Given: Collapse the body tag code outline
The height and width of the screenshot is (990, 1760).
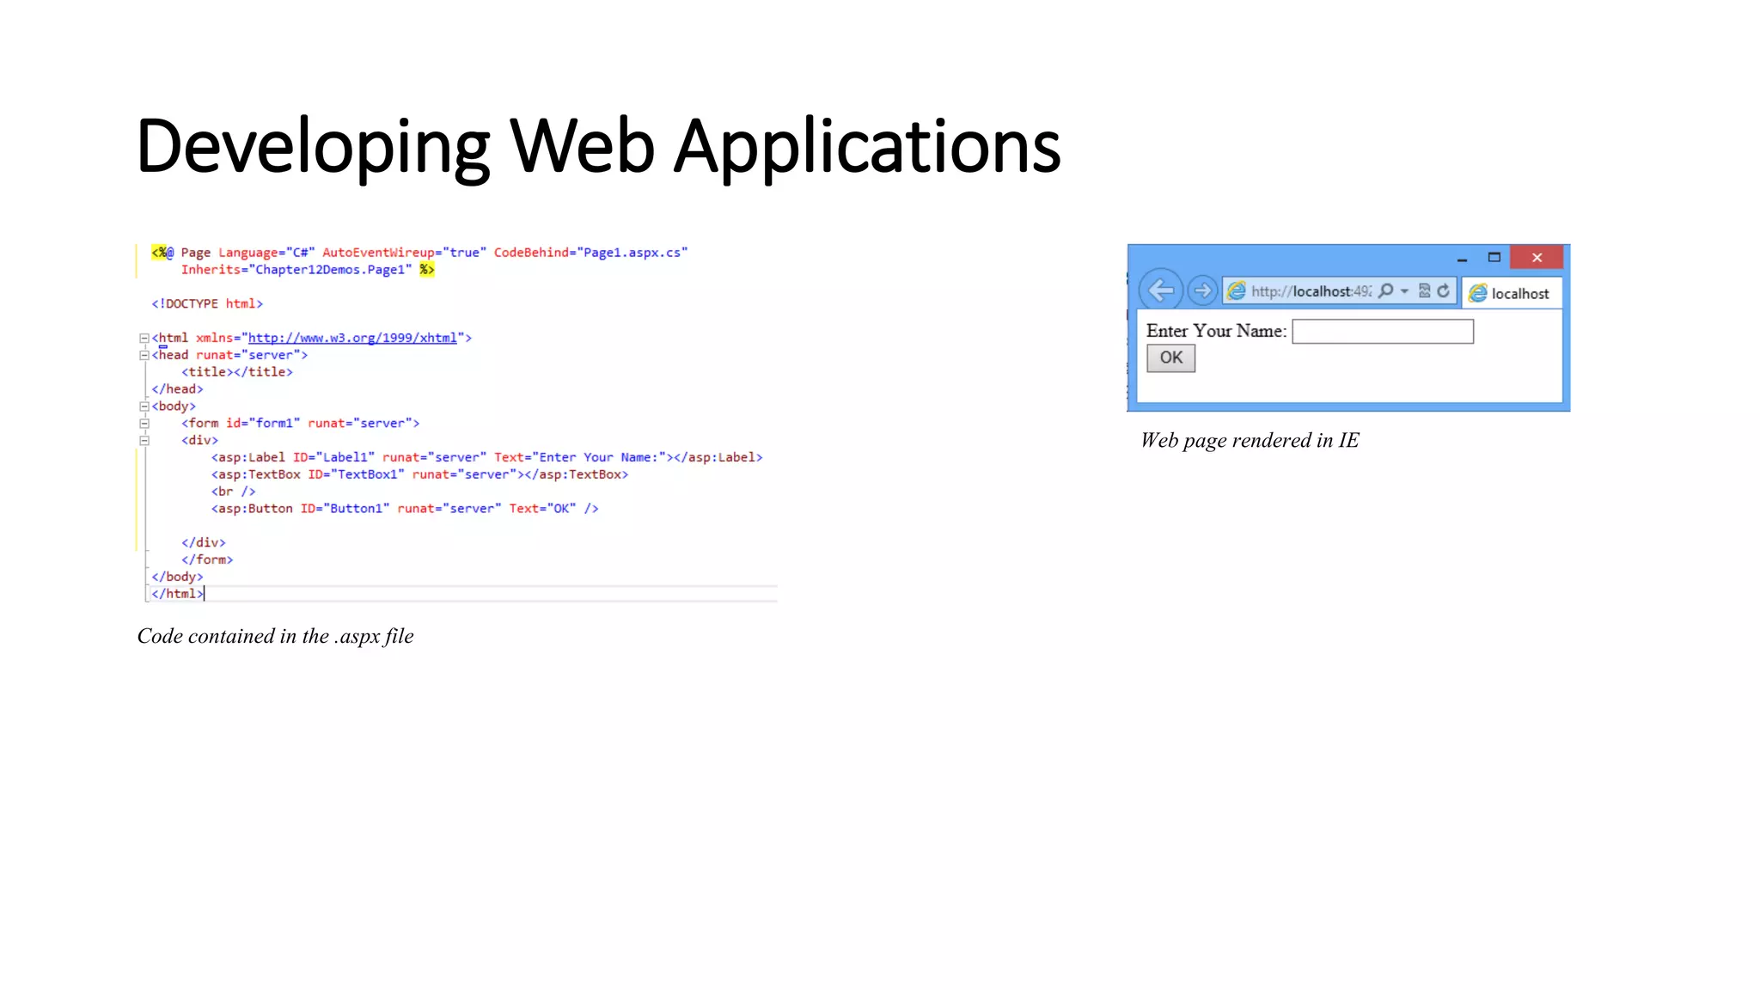Looking at the screenshot, I should [x=144, y=406].
